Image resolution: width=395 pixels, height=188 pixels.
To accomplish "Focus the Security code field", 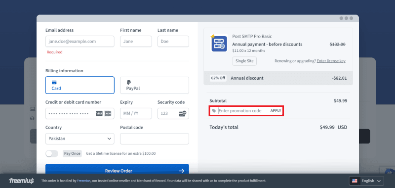I will [x=173, y=114].
